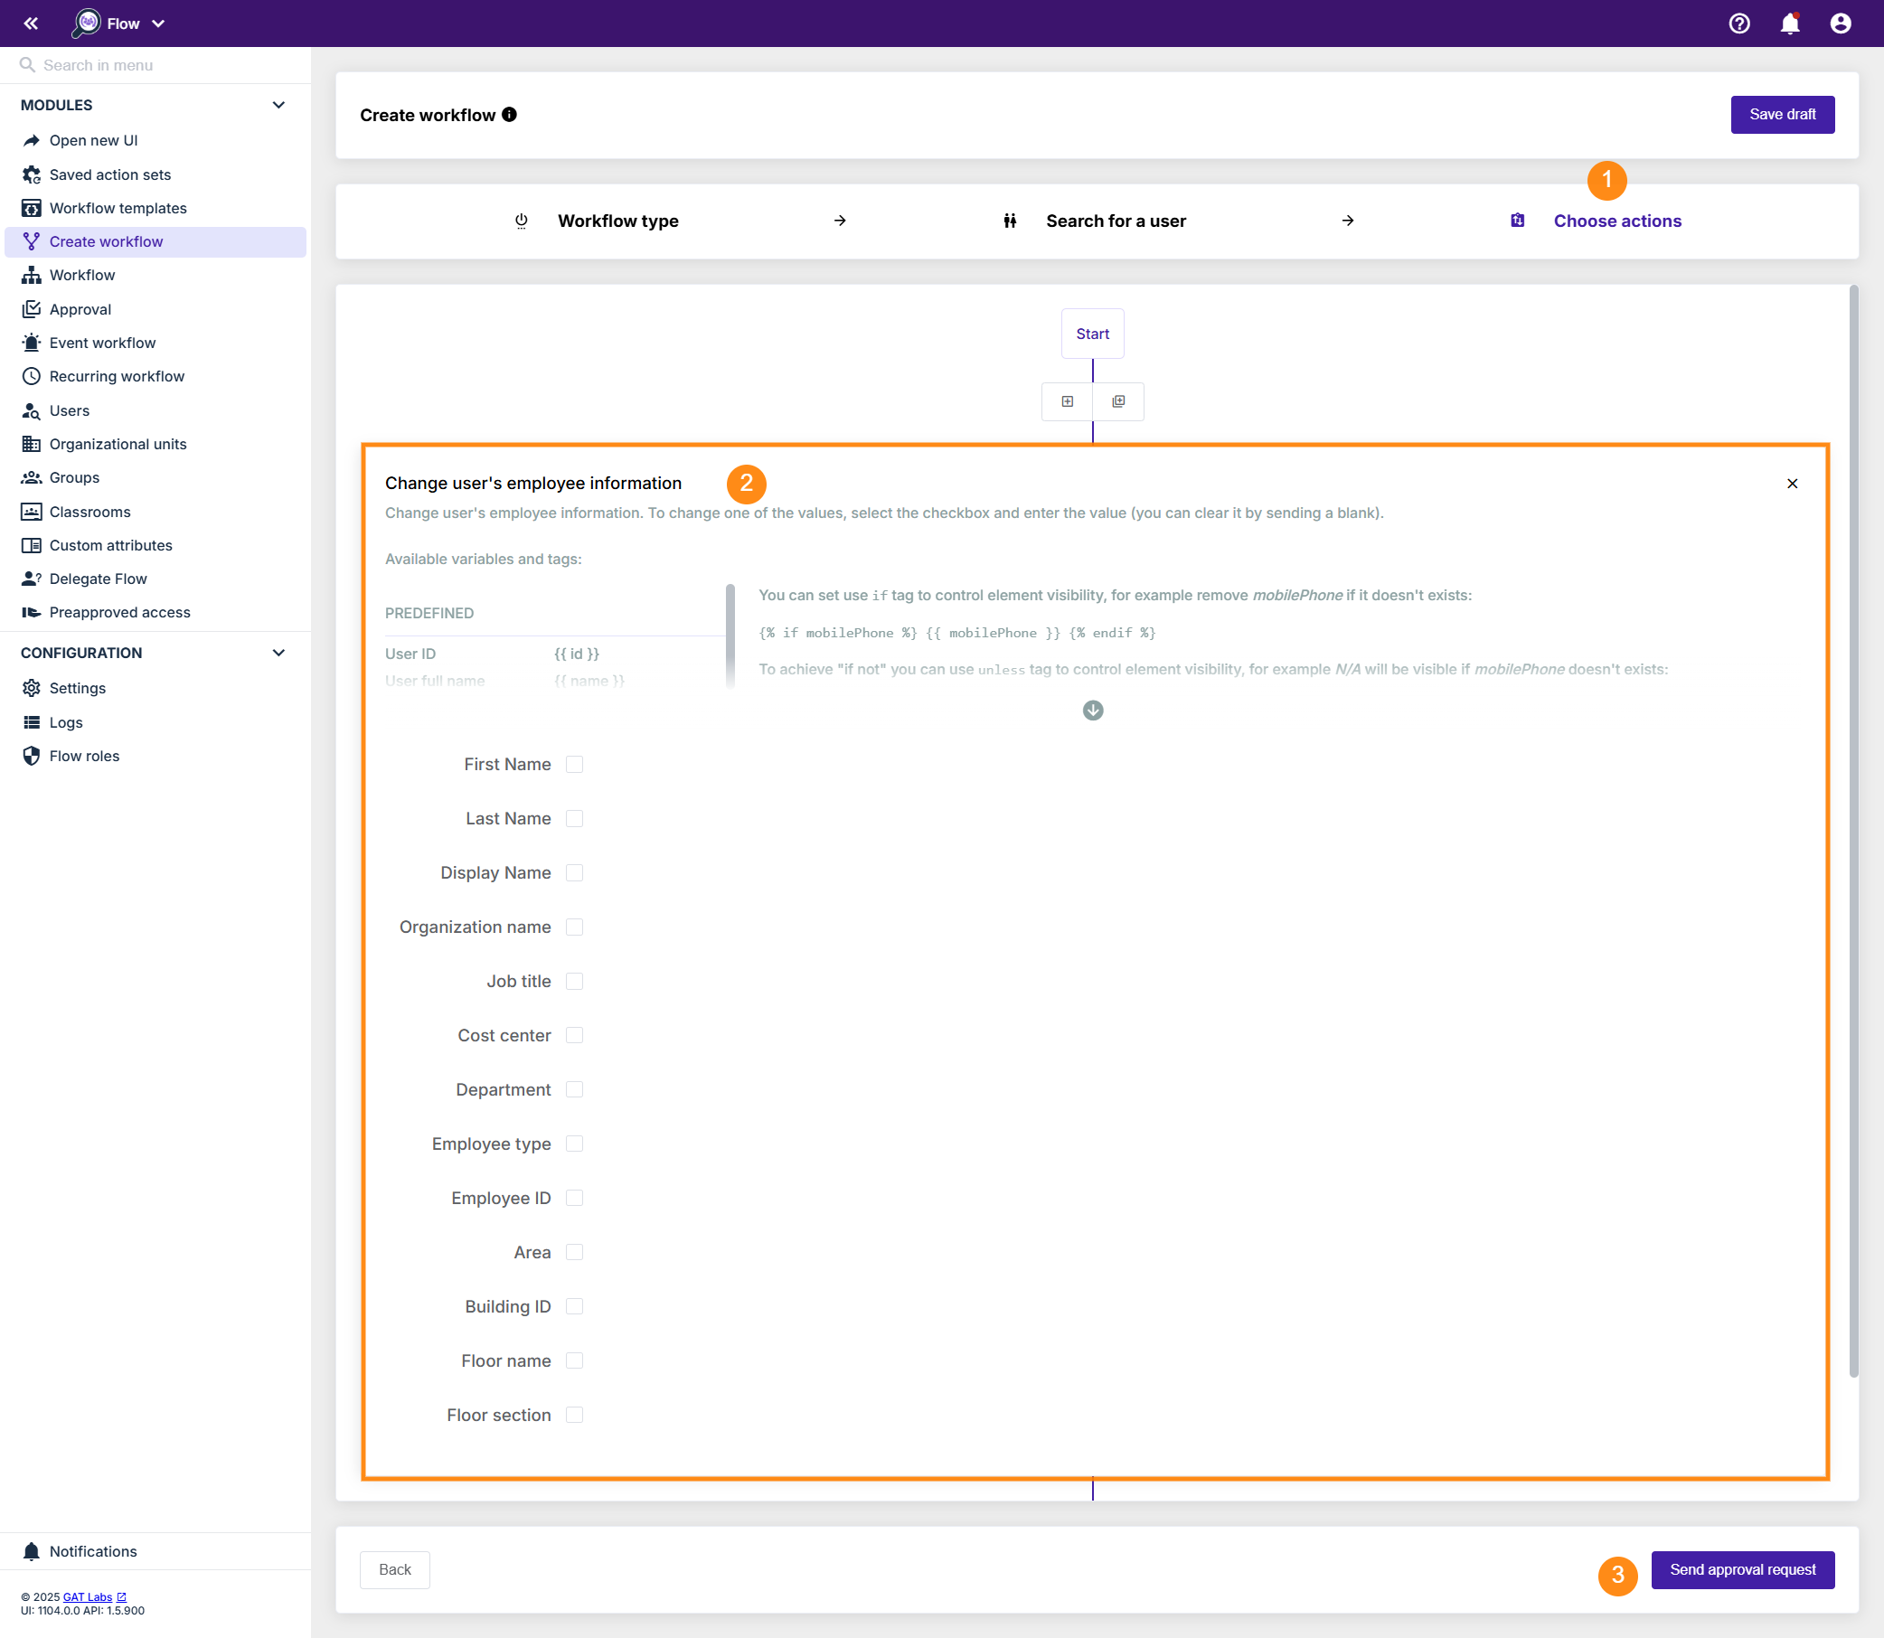Add an action set with stacked-plus icon
The image size is (1884, 1638).
(x=1118, y=401)
